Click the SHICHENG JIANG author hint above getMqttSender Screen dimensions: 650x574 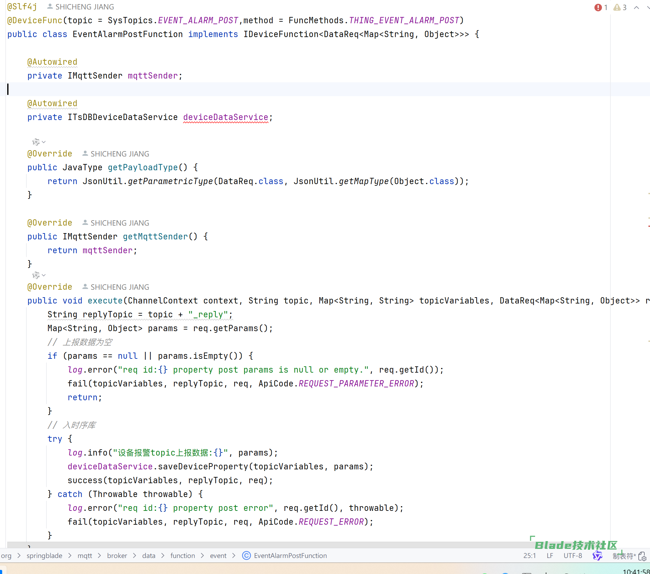[x=120, y=223]
